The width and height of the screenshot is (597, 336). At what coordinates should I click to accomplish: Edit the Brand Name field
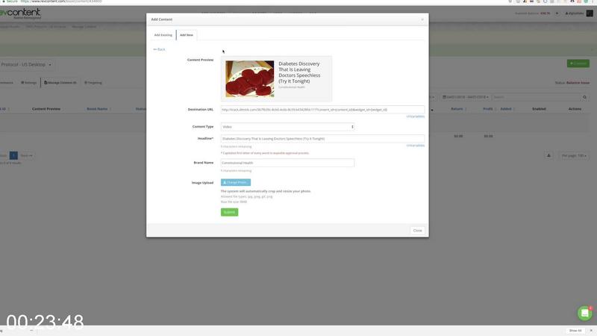(x=287, y=163)
